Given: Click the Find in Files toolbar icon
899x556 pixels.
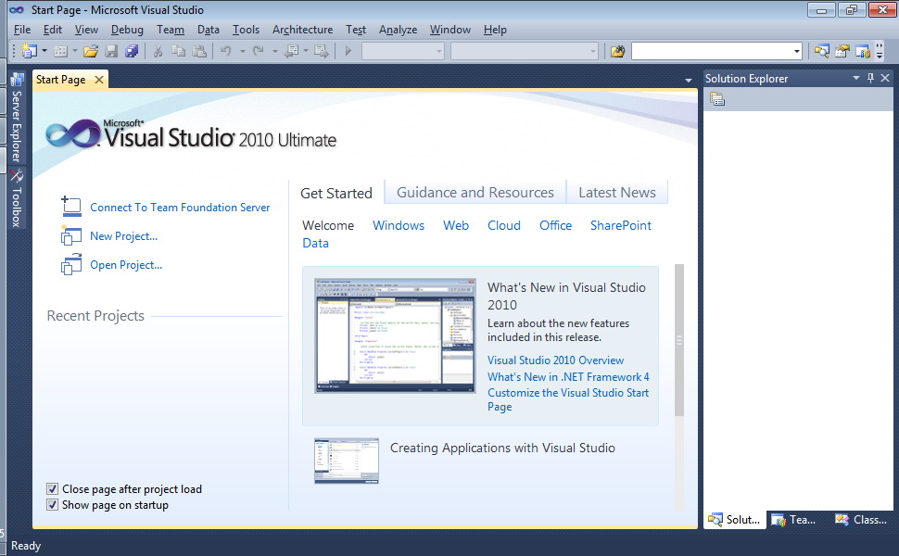Looking at the screenshot, I should click(617, 51).
